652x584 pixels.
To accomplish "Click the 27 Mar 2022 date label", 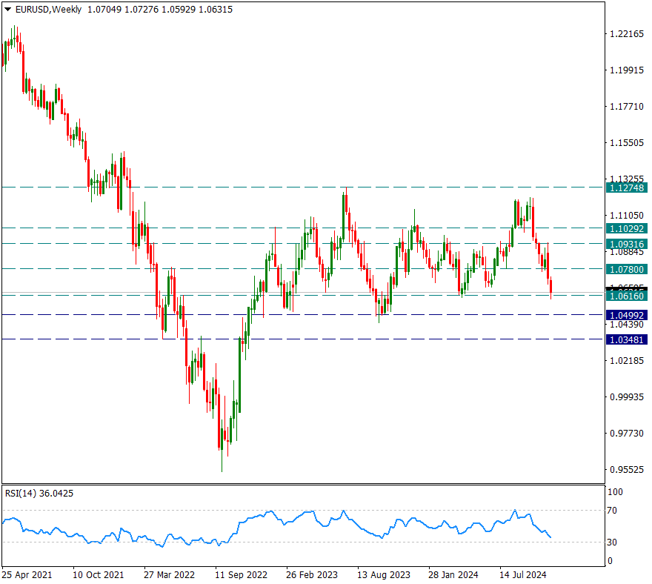I will [x=169, y=574].
